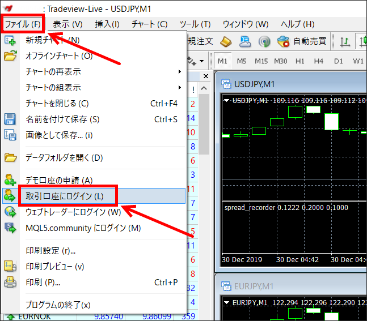Toggle the 自動売買 auto trading button

302,41
